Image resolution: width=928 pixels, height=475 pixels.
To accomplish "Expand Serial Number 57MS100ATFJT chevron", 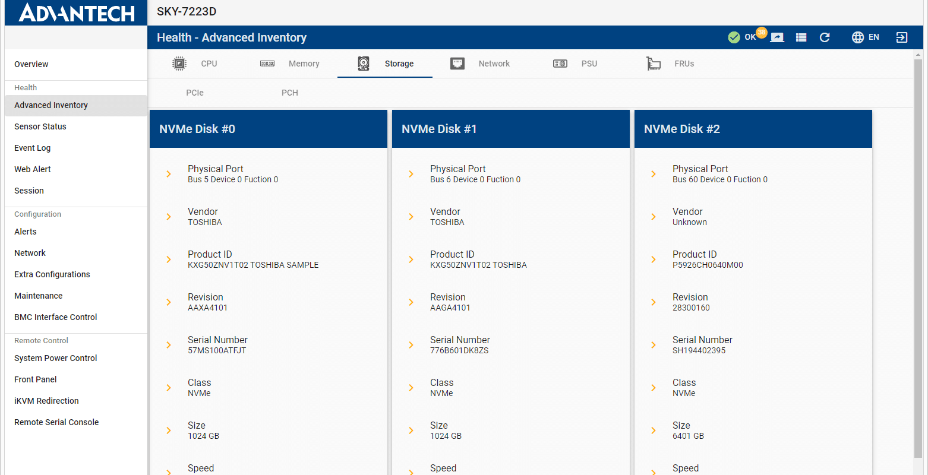I will [169, 345].
